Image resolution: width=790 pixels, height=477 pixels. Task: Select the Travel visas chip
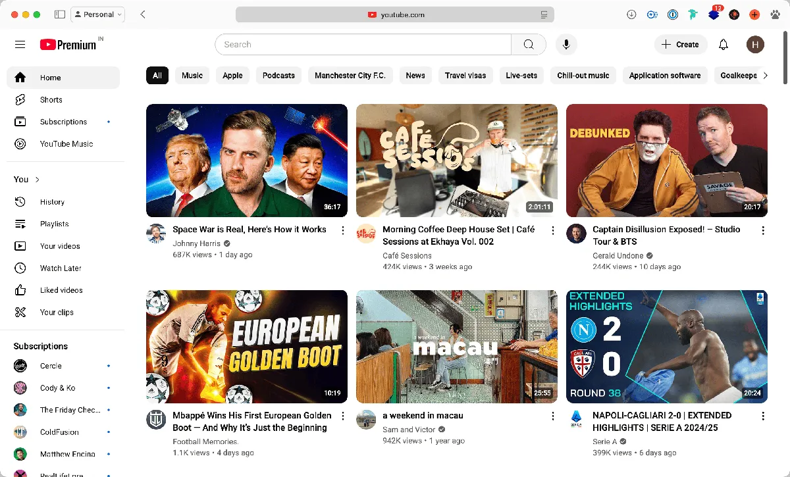(465, 76)
